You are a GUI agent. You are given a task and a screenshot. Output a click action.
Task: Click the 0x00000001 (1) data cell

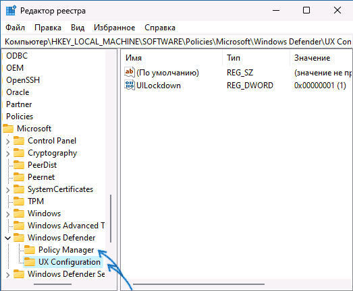pos(320,86)
